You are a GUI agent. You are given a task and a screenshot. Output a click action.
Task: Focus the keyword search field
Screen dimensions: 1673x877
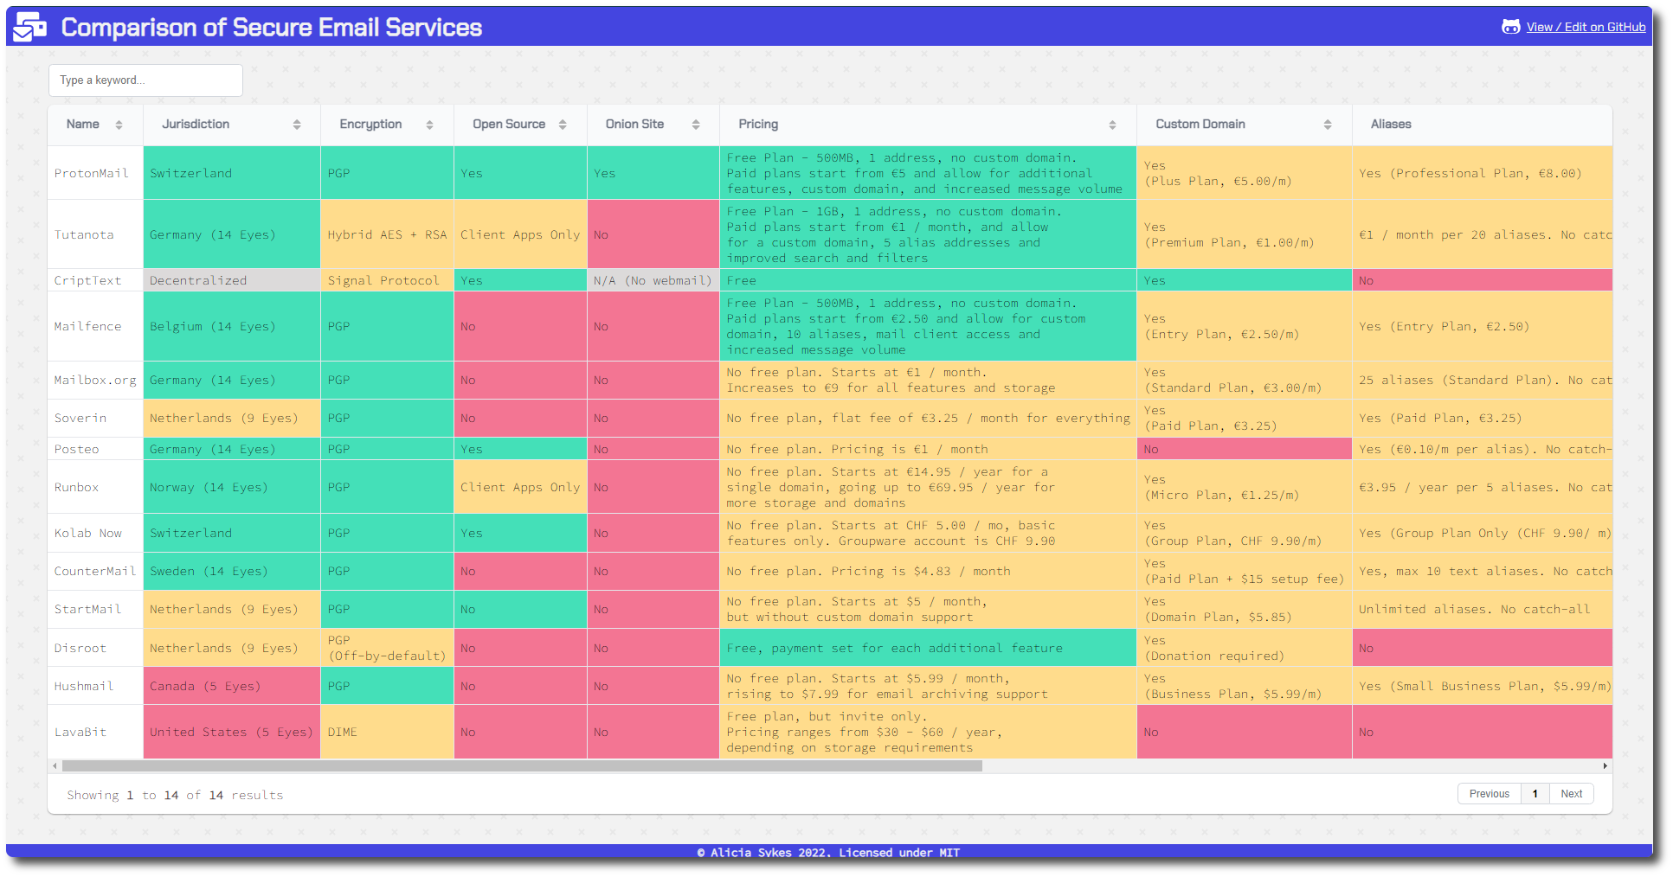click(x=145, y=80)
